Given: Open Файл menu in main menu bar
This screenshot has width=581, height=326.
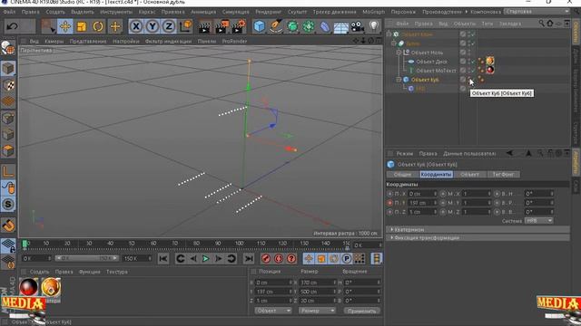Looking at the screenshot, I should click(9, 12).
